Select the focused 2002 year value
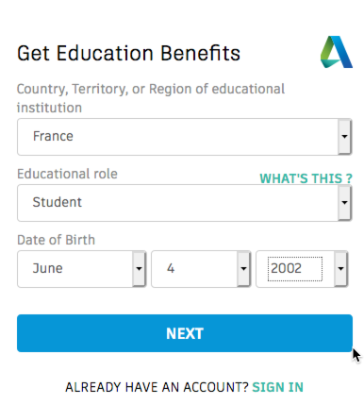The height and width of the screenshot is (405, 364). pyautogui.click(x=295, y=269)
